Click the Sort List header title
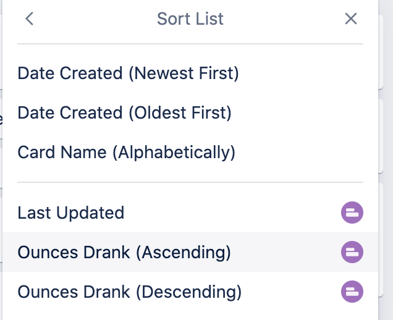393x320 pixels. (x=190, y=19)
